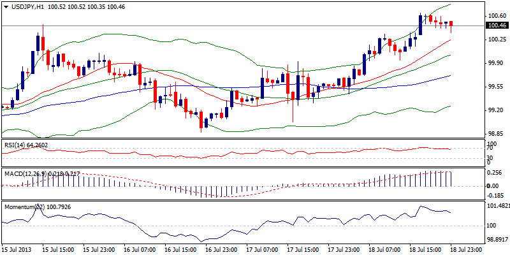The width and height of the screenshot is (510, 255).
Task: Click the last red candle on the chart
Action: pos(451,24)
